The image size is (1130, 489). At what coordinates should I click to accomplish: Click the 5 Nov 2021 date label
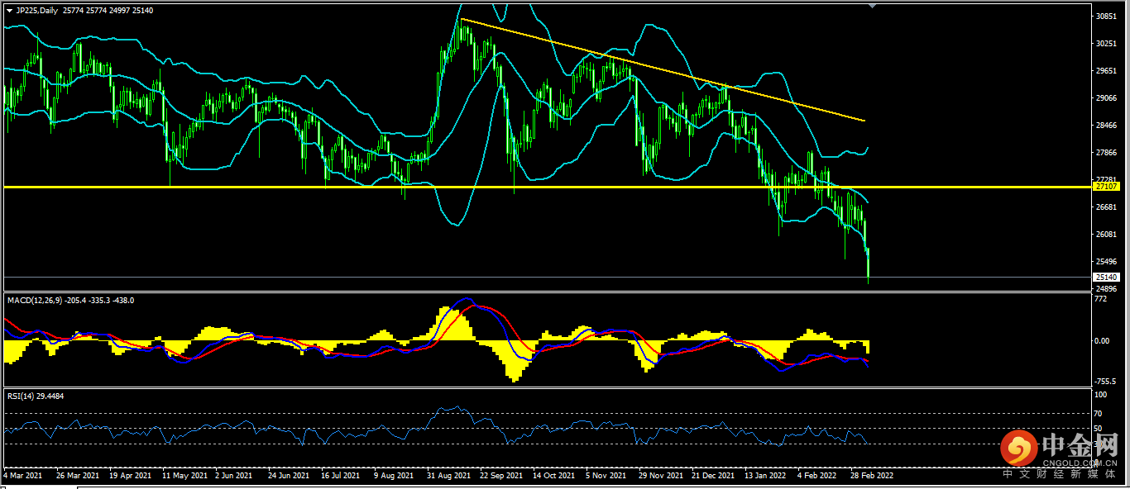[x=606, y=476]
